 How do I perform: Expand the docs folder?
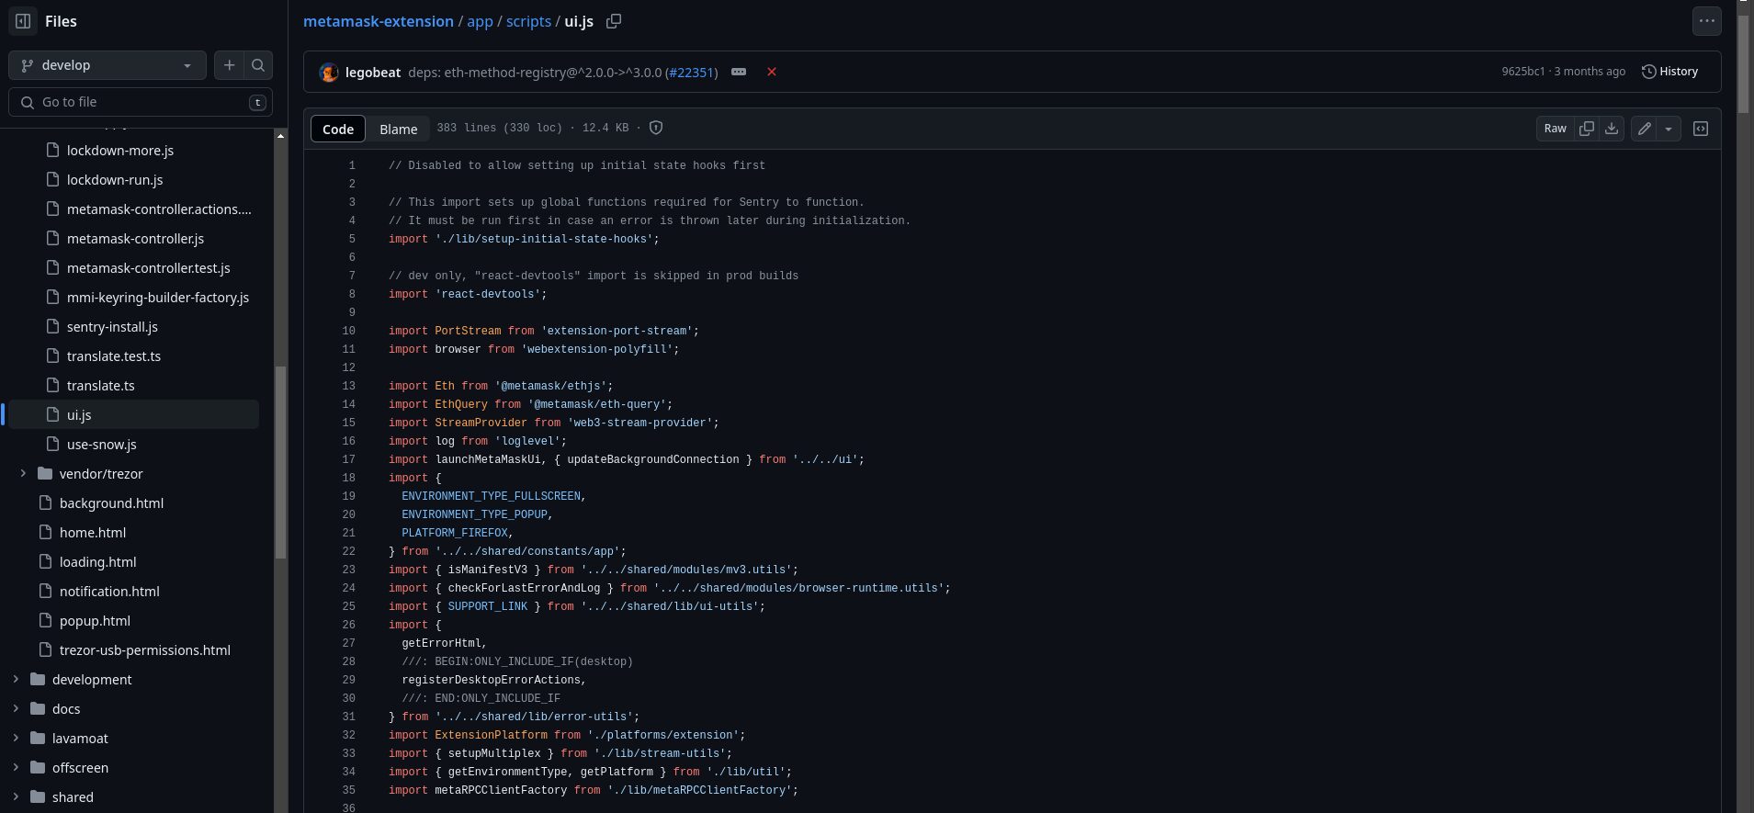coord(16,709)
